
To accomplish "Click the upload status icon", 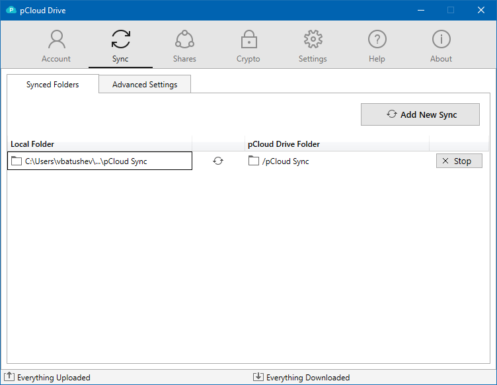I will [x=9, y=376].
